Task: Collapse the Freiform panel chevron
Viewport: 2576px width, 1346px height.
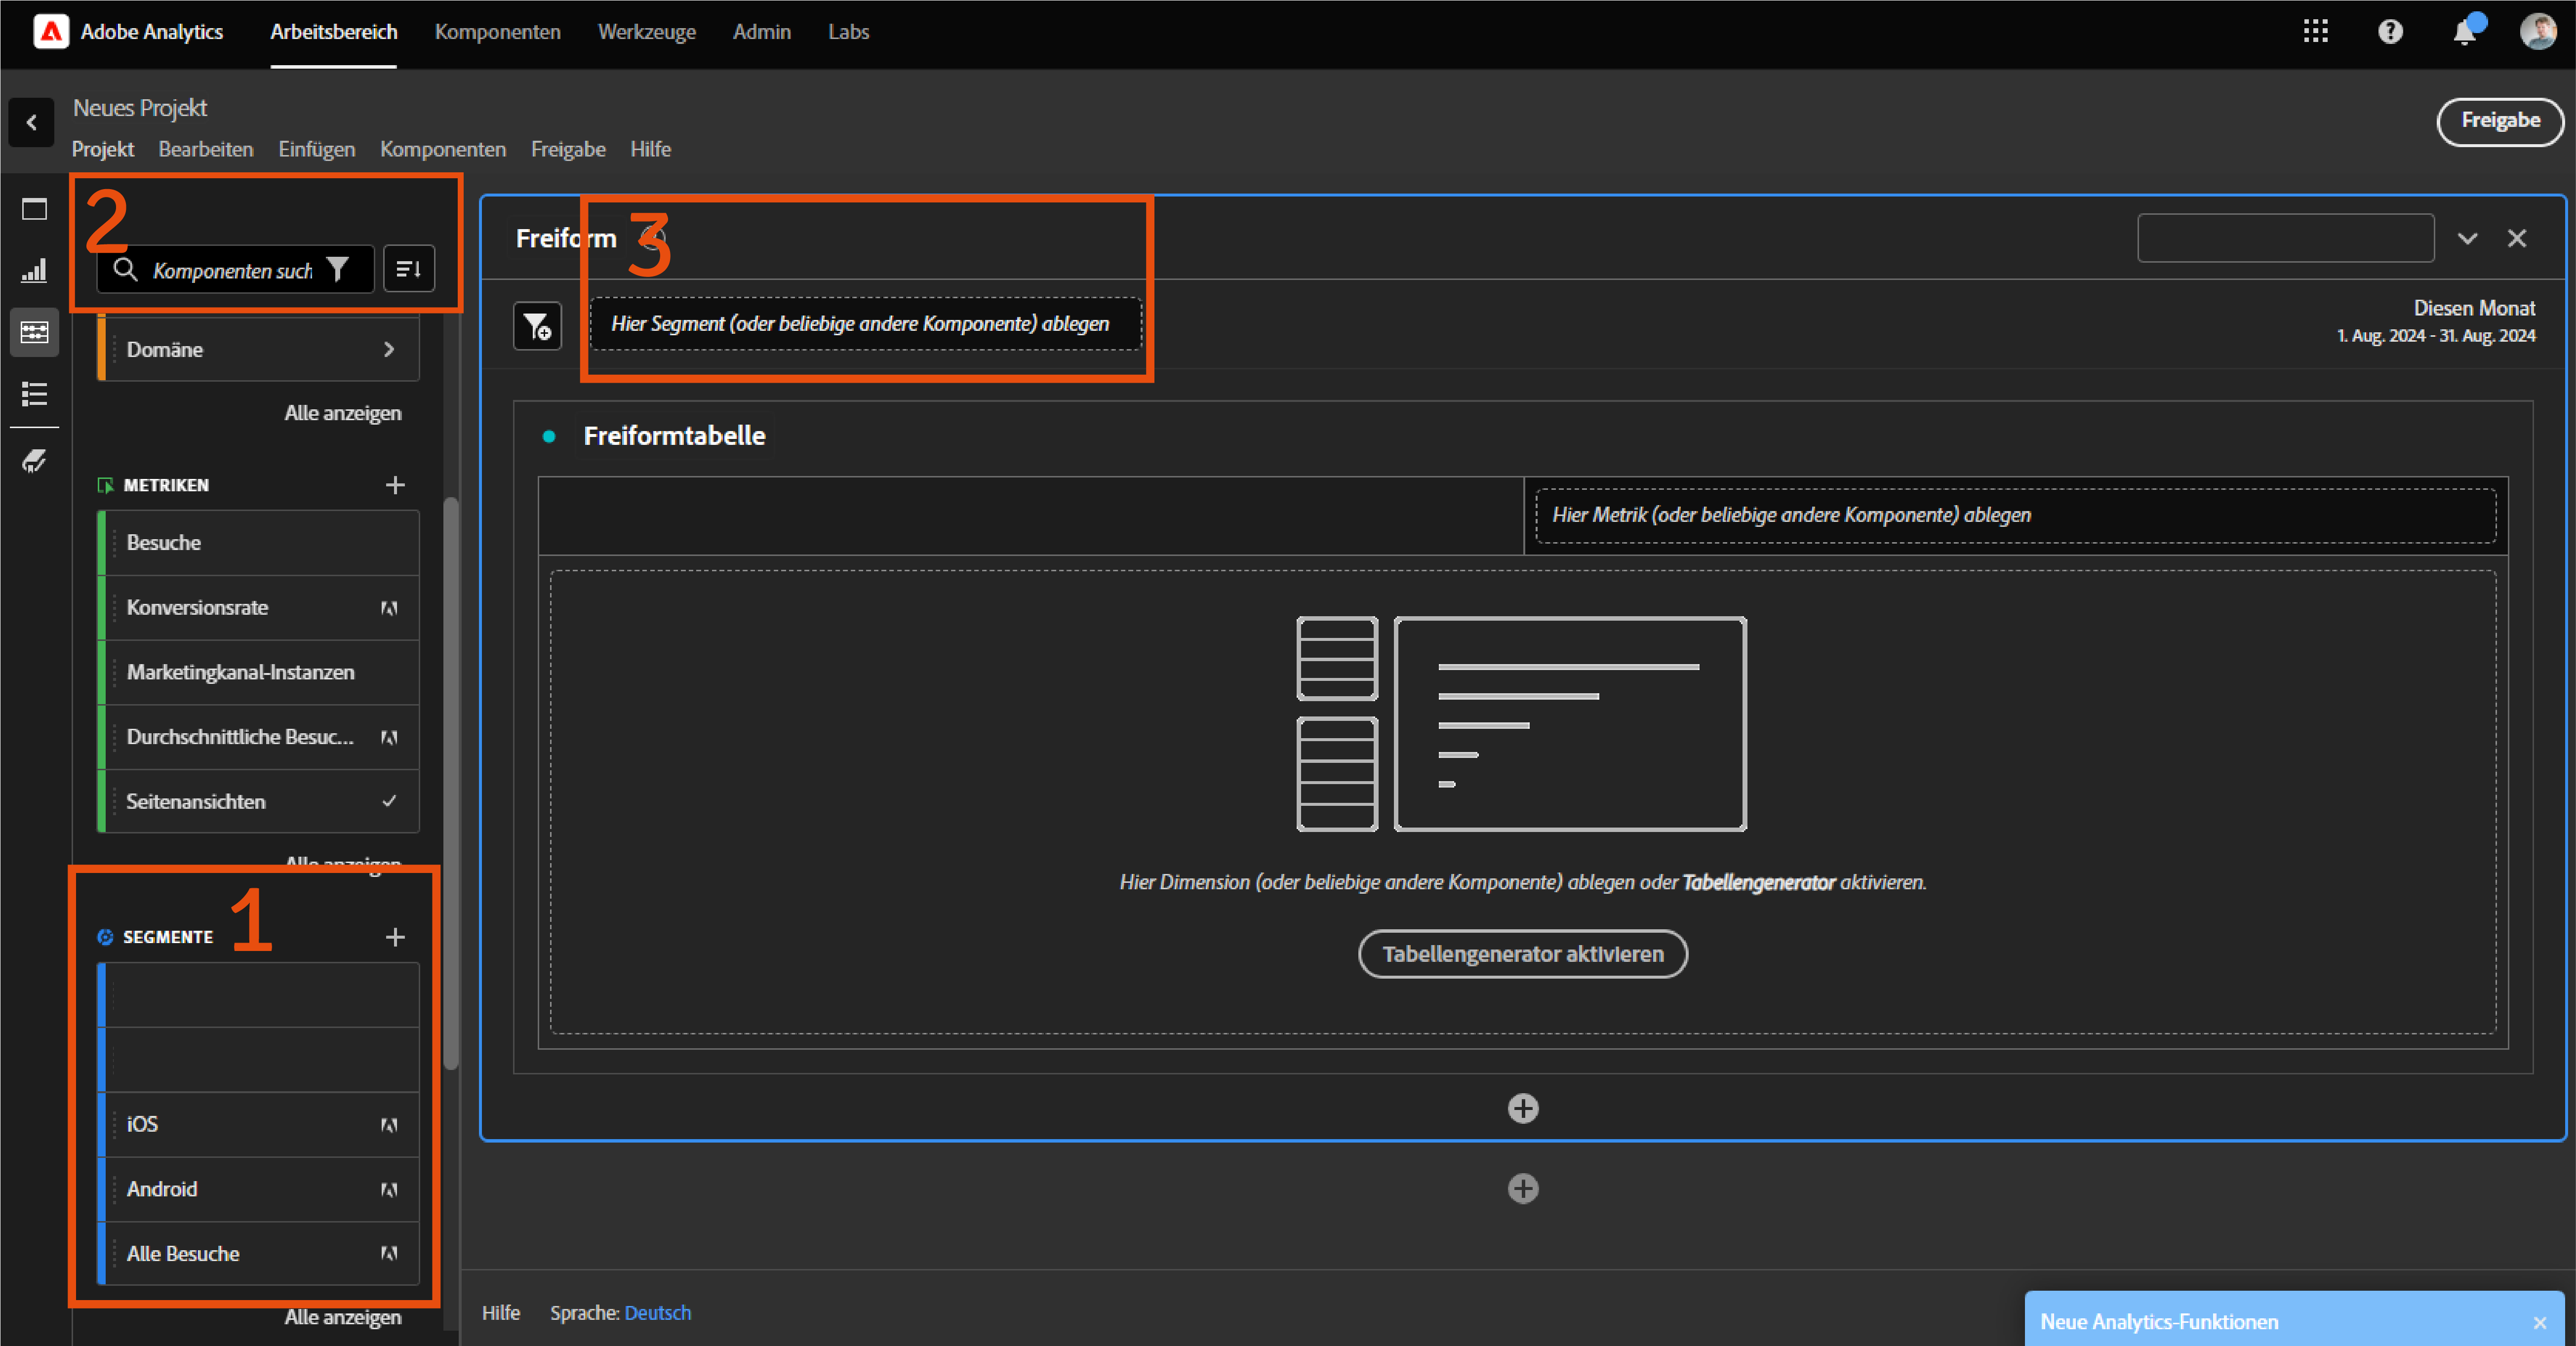Action: [2468, 238]
